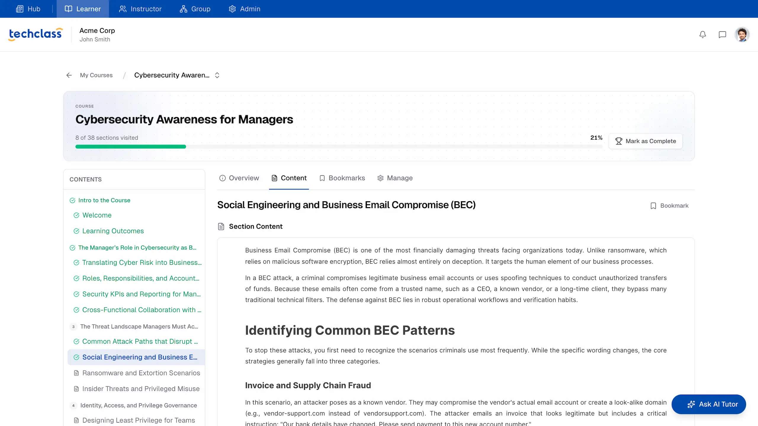This screenshot has width=758, height=426.
Task: Click the user profile avatar
Action: (x=742, y=35)
